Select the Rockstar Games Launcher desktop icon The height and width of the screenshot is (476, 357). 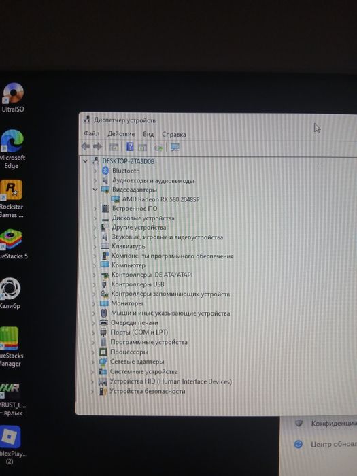pos(12,199)
